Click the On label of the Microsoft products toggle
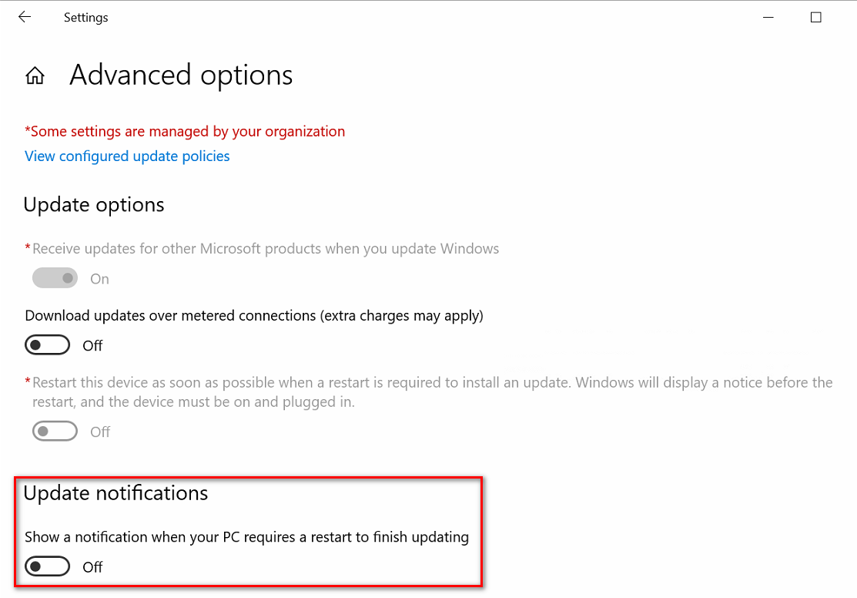Screen dimensions: 857x598 (x=99, y=278)
